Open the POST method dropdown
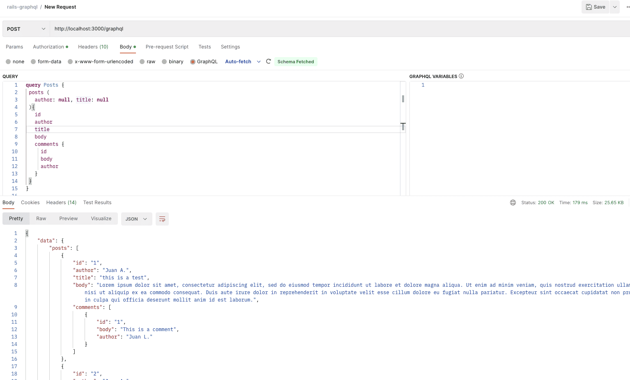 (26, 29)
